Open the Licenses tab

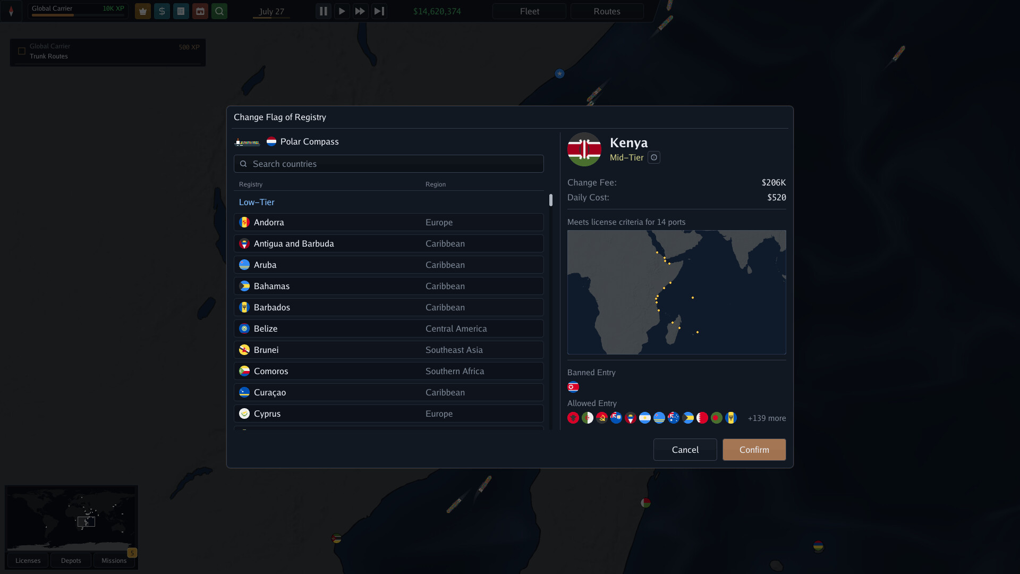coord(28,560)
